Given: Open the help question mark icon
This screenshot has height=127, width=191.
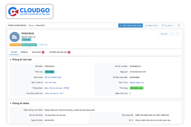Looking at the screenshot, I should click(179, 25).
